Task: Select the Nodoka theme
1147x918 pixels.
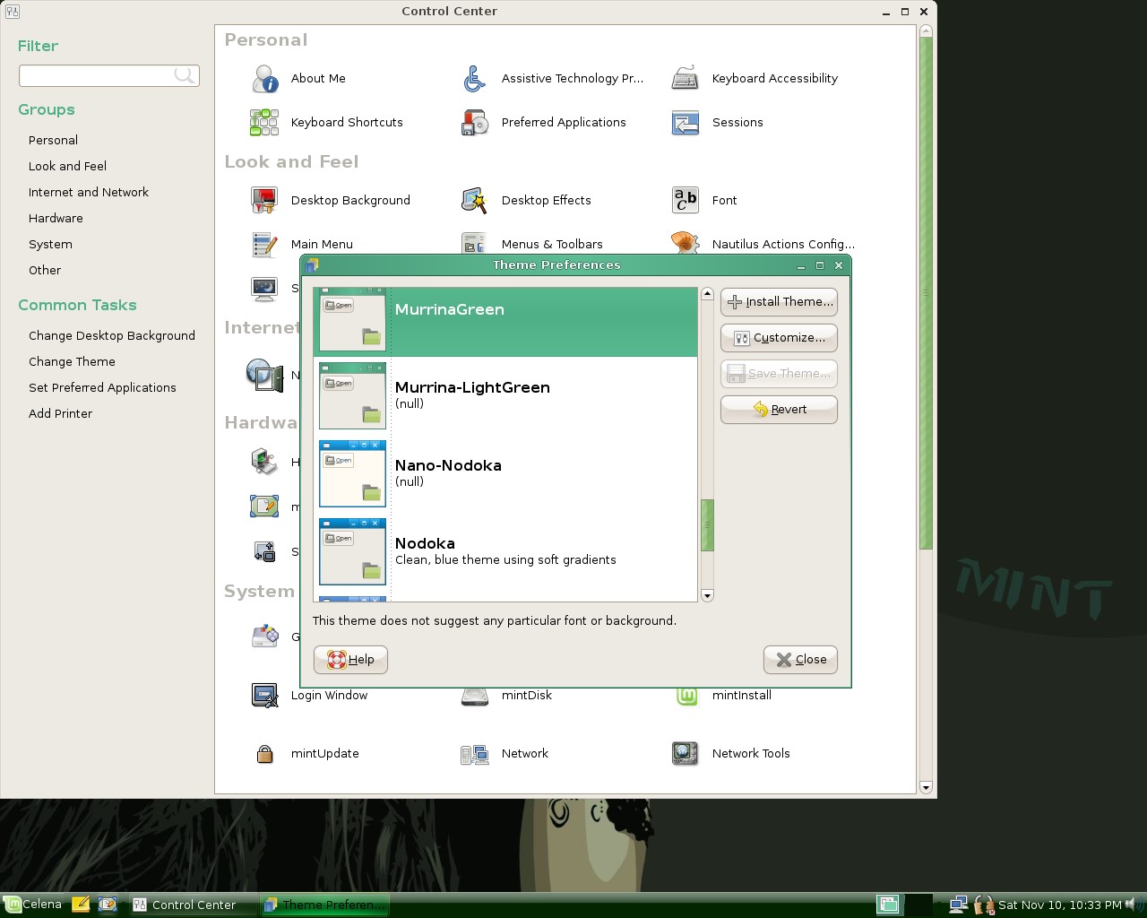Action: (x=505, y=551)
